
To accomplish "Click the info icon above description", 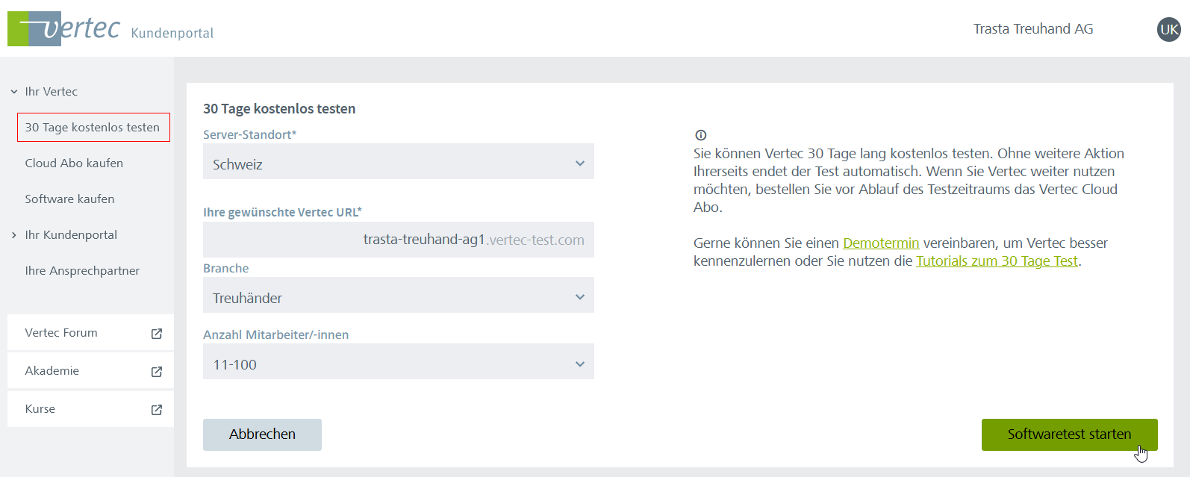I will tap(700, 135).
